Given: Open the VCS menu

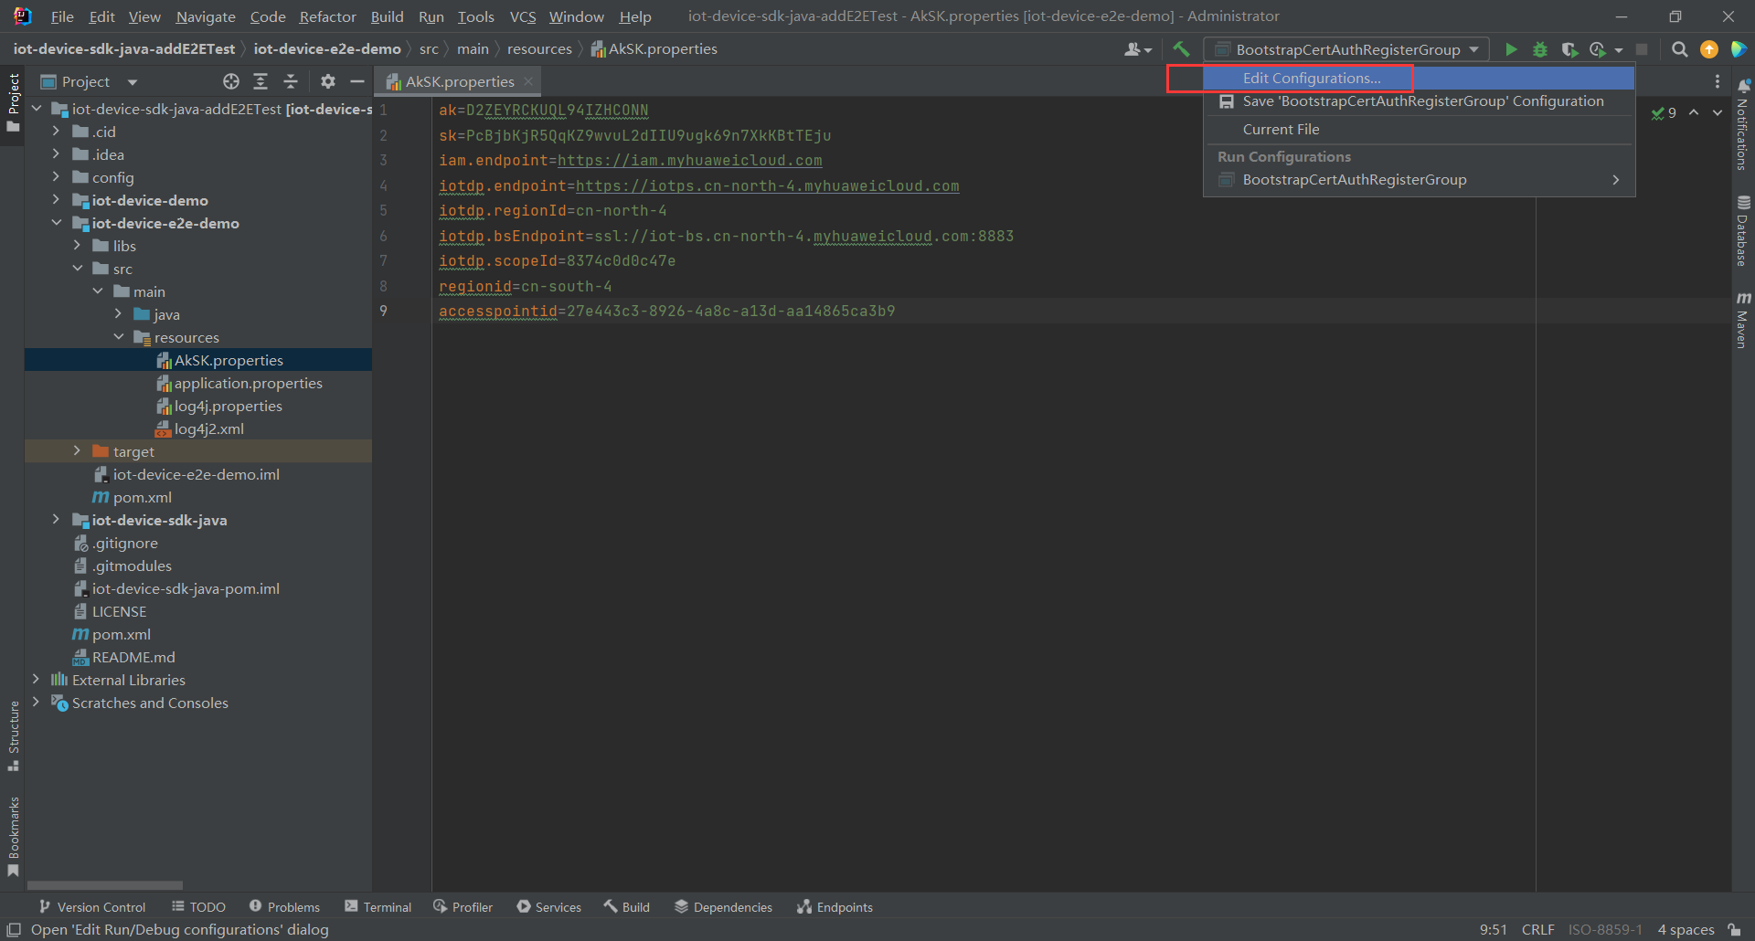Looking at the screenshot, I should 523,16.
